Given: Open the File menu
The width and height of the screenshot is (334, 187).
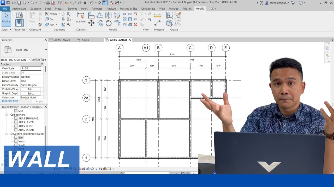Looking at the screenshot, I should [x=5, y=9].
